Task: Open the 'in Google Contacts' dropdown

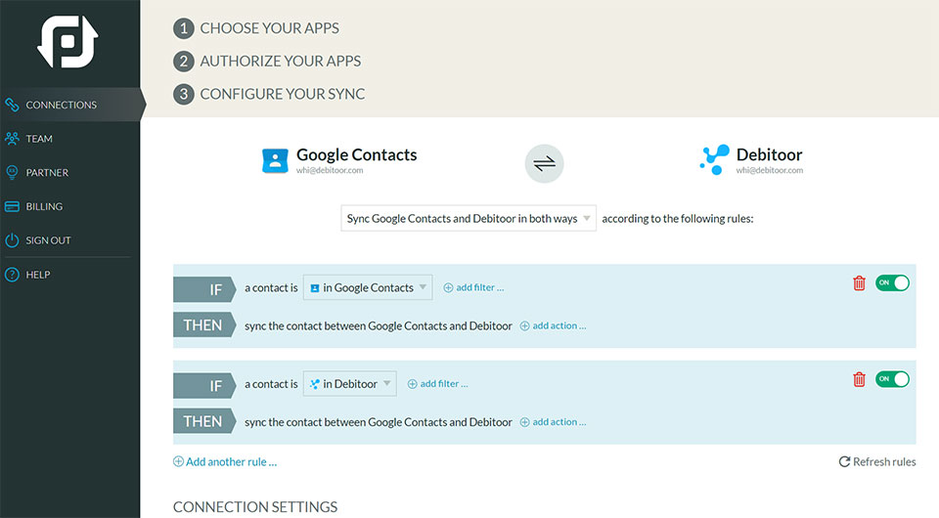Action: (x=368, y=287)
